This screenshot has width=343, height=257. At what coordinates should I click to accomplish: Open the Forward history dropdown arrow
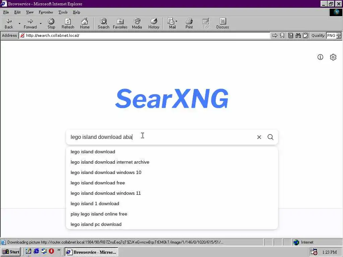[41, 23]
